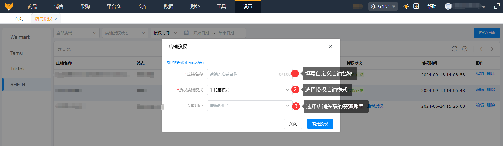Open the 店铺授权状态 dropdown

tap(125, 33)
